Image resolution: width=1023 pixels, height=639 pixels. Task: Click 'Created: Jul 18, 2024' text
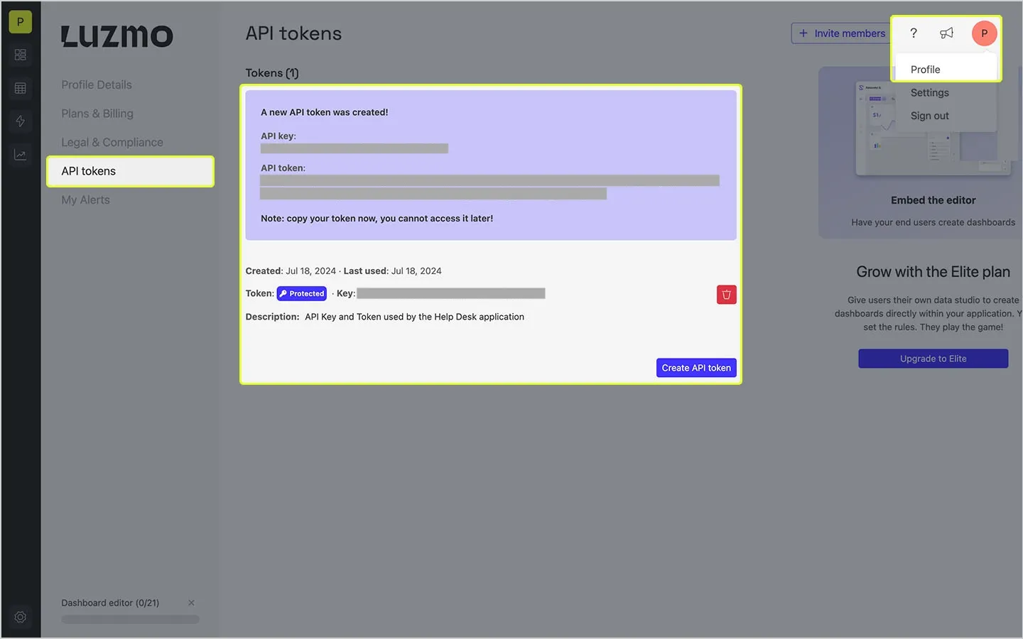pos(291,271)
